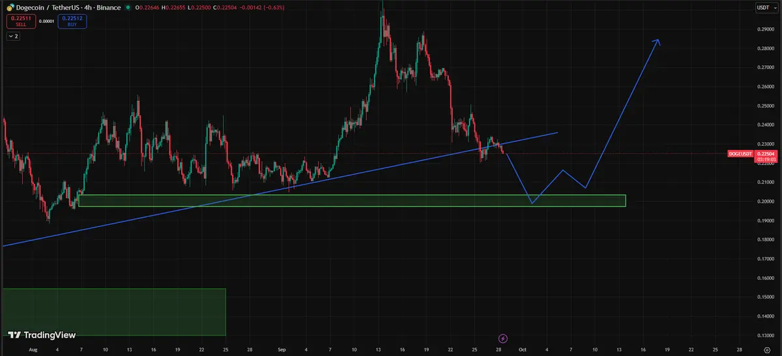This screenshot has height=356, width=782.
Task: Click the 0.13000 price axis label
Action: click(765, 335)
